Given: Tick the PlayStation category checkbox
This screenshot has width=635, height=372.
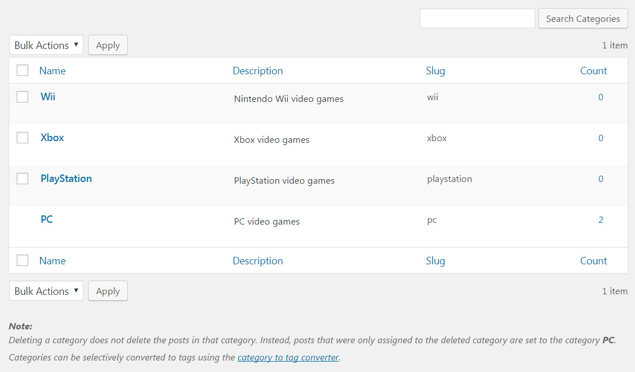Looking at the screenshot, I should [22, 179].
